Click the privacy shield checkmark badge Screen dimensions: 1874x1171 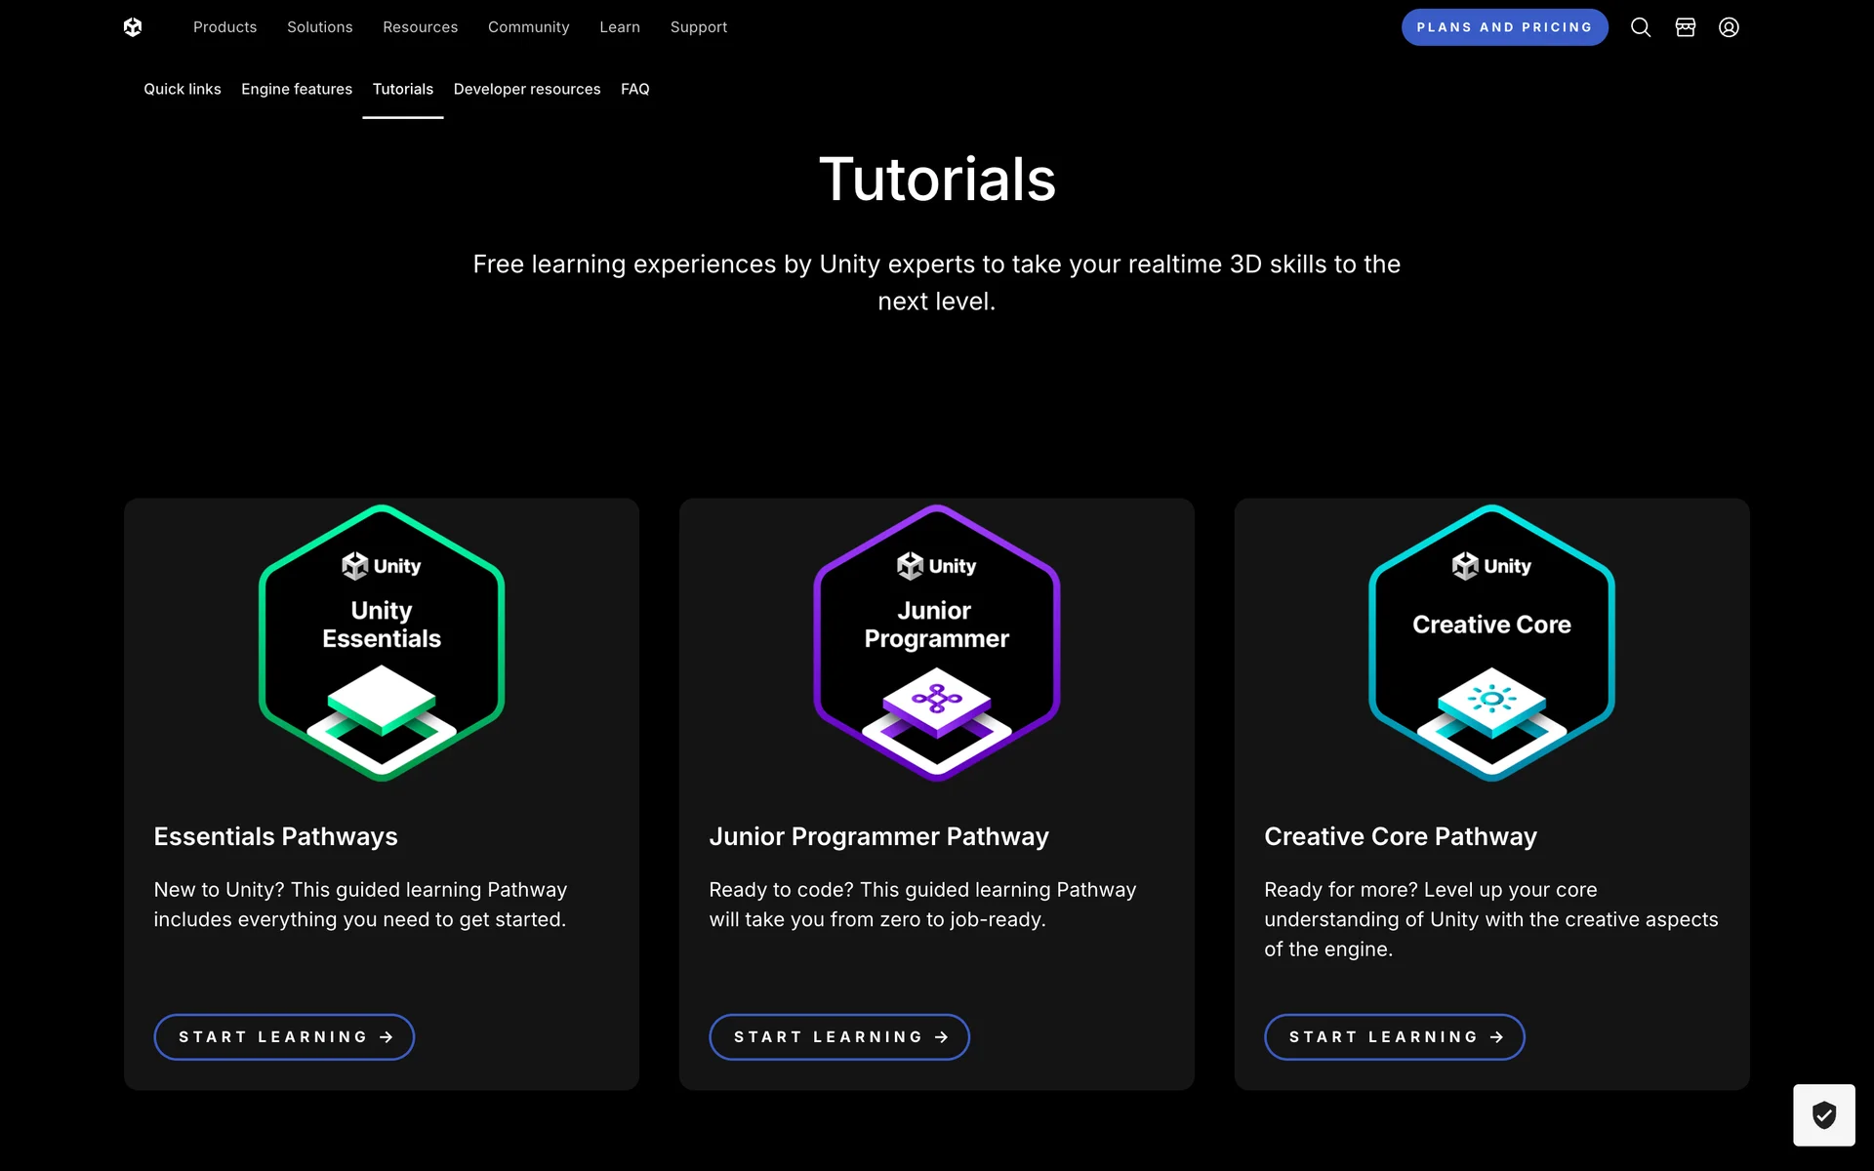(1823, 1114)
